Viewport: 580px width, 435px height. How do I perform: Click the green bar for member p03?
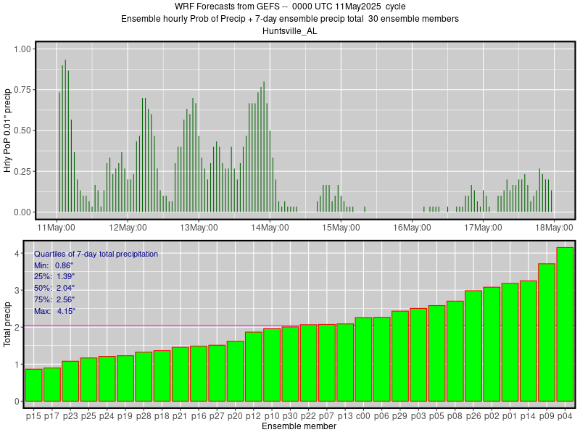tap(418, 355)
